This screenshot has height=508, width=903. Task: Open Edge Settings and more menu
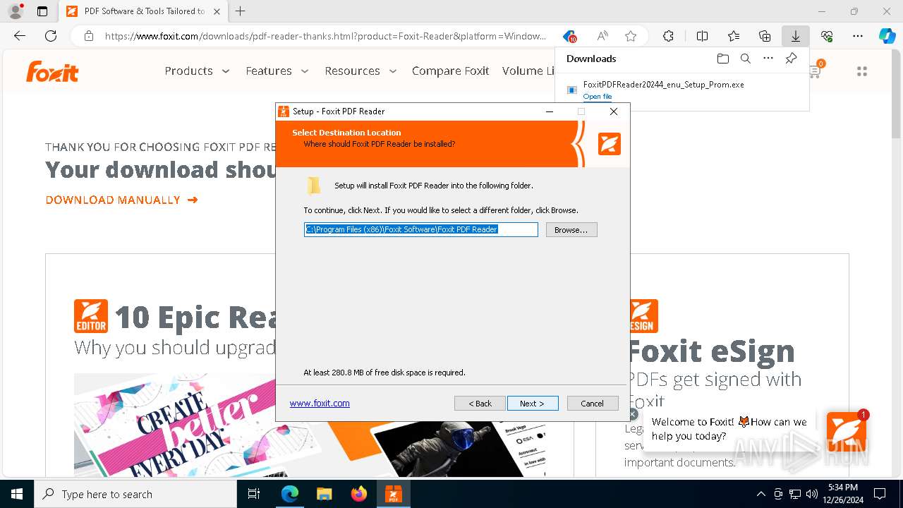(x=858, y=36)
